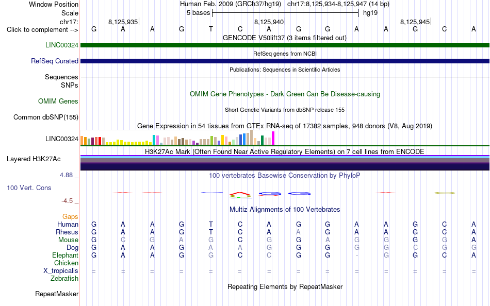Screen dimensions: 490x306
Task: Click the Sequences track label
Action: coord(61,77)
